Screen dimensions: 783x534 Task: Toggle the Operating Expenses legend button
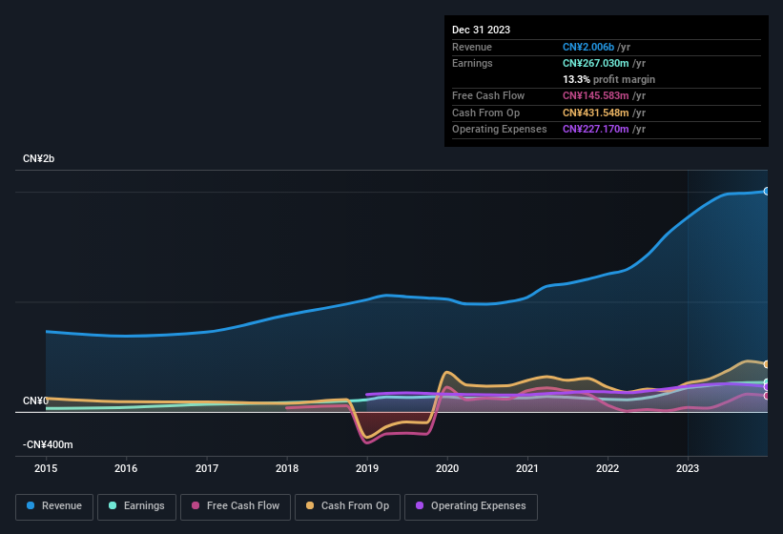[471, 506]
